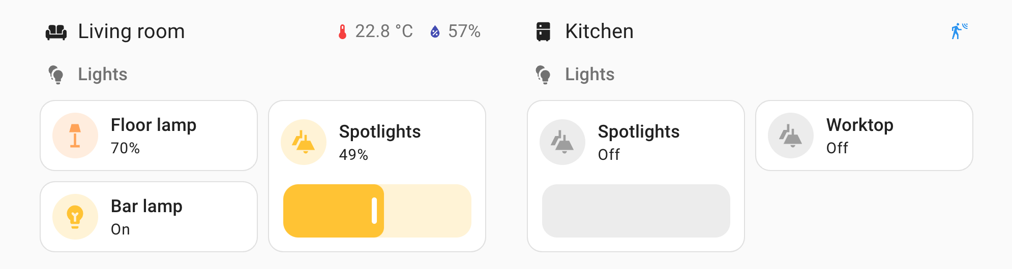Screen dimensions: 1012x269
Task: Click the Living room Spotlights brightness slider
Action: point(377,211)
